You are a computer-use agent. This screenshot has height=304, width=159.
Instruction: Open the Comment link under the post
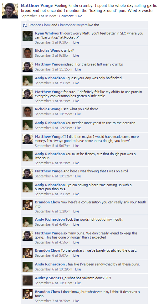(x=66, y=16)
